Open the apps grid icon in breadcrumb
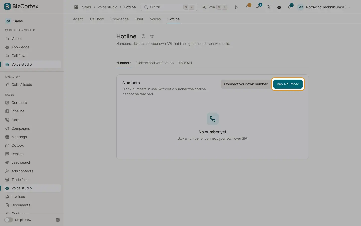Screen dimensions: 361x226 point(76,7)
